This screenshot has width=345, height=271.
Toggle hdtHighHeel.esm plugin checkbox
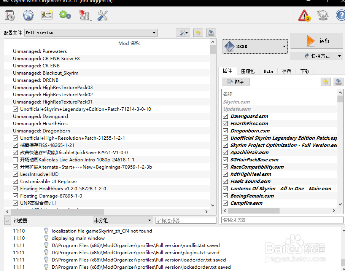(225, 174)
